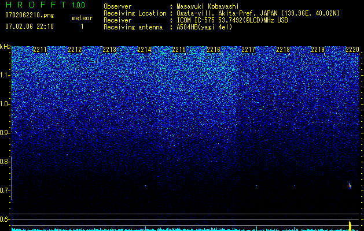Click the 2212 time marker

(x=75, y=50)
